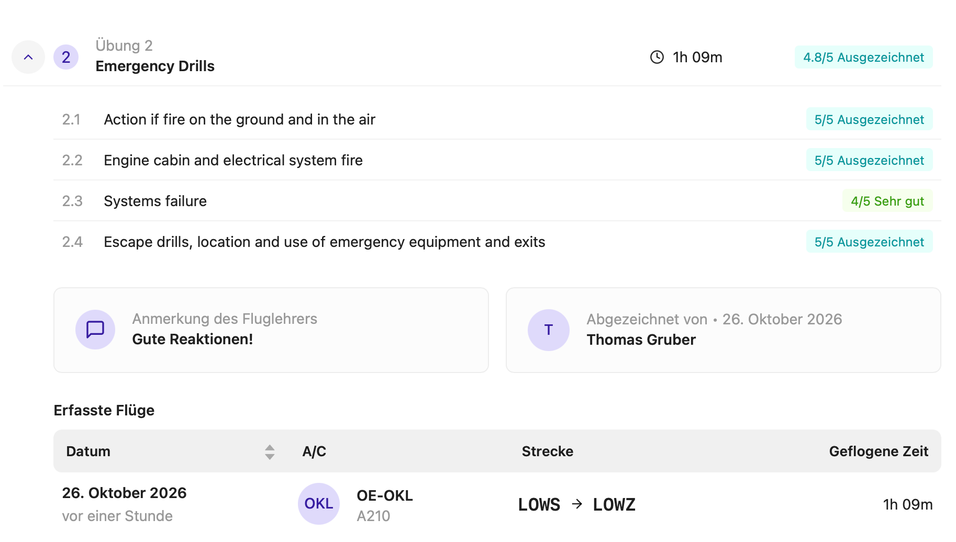
Task: Click the Erfasste Flüge heading
Action: coord(104,410)
